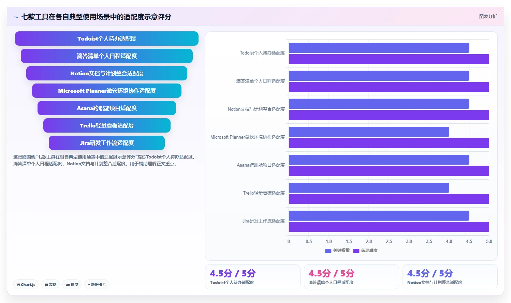Select the 滴答清单个人日程适配度 funnel bar
This screenshot has width=511, height=303.
pos(107,56)
